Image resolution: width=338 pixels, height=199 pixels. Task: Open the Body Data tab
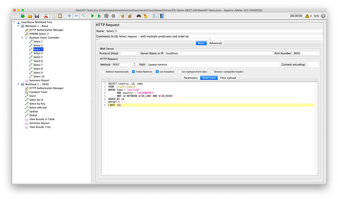[209, 78]
